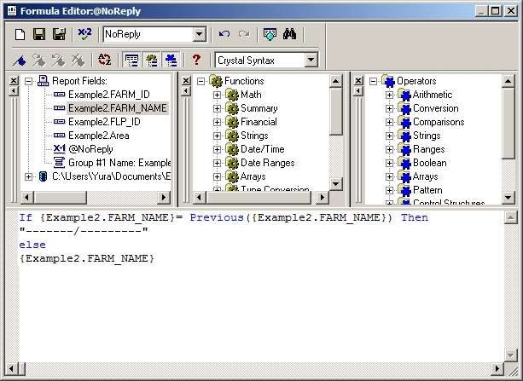Screen dimensions: 523x381
Task: Click the Save and Close icon
Action: click(x=60, y=34)
